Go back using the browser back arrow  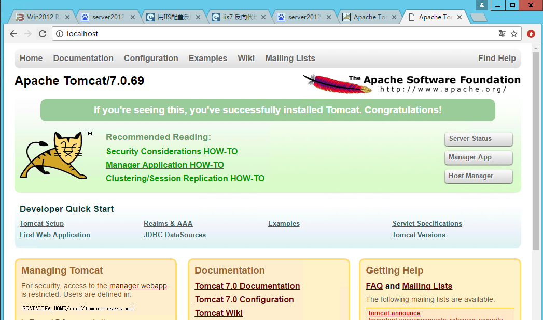coord(13,34)
